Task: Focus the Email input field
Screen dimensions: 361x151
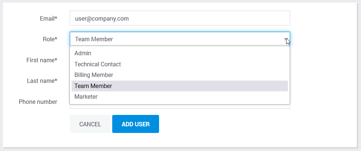Action: [x=180, y=18]
